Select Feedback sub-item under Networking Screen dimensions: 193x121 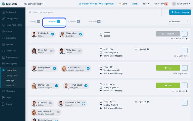point(10,86)
